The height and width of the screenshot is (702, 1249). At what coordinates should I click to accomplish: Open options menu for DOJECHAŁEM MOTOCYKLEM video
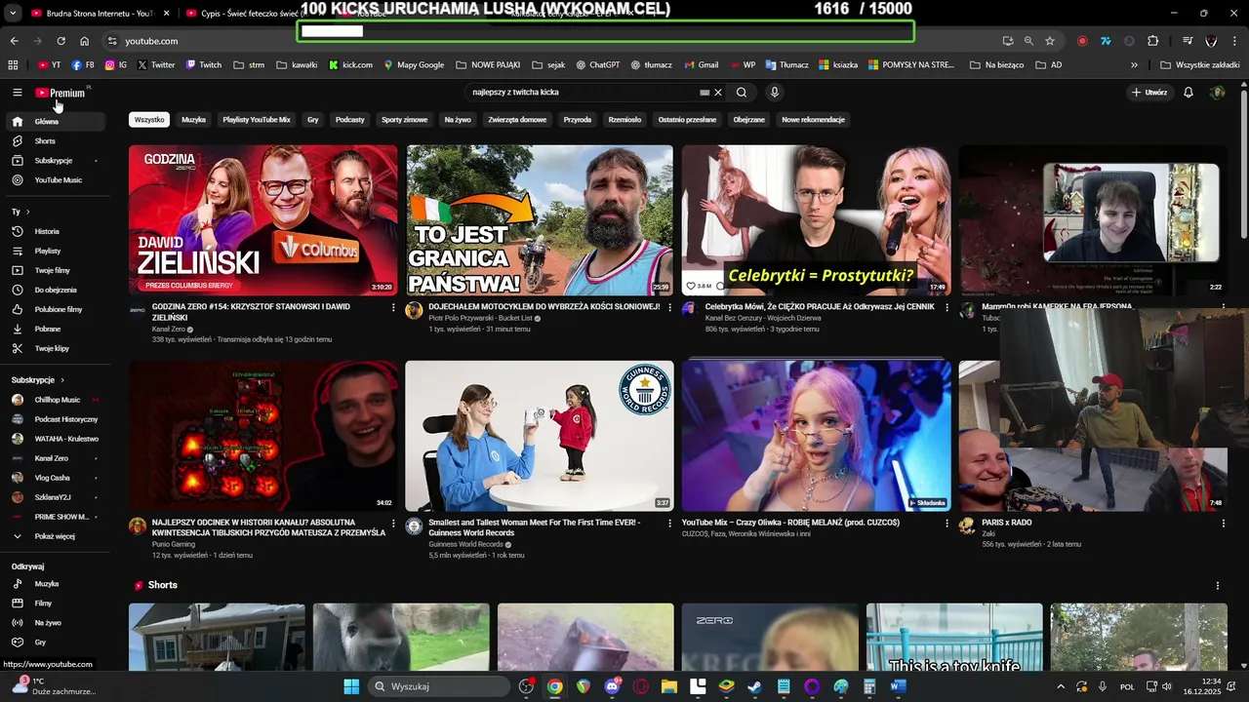(x=669, y=307)
